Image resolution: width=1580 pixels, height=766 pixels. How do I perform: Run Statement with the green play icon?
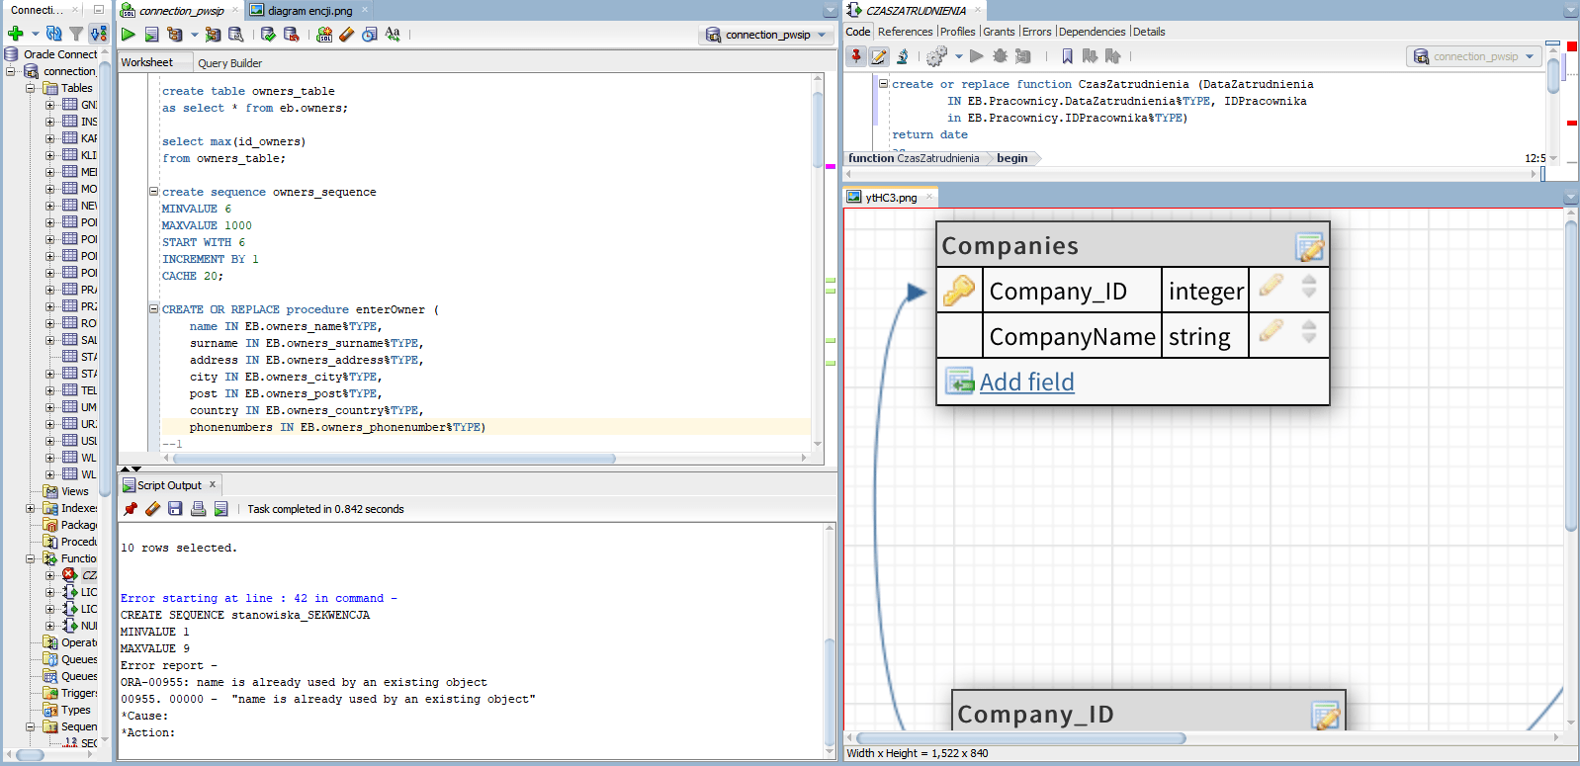tap(129, 35)
